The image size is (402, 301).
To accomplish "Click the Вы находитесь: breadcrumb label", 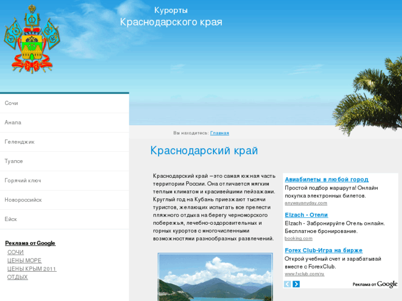I will [x=191, y=133].
